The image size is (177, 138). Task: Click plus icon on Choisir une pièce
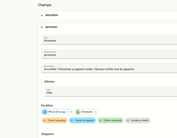coord(45,121)
